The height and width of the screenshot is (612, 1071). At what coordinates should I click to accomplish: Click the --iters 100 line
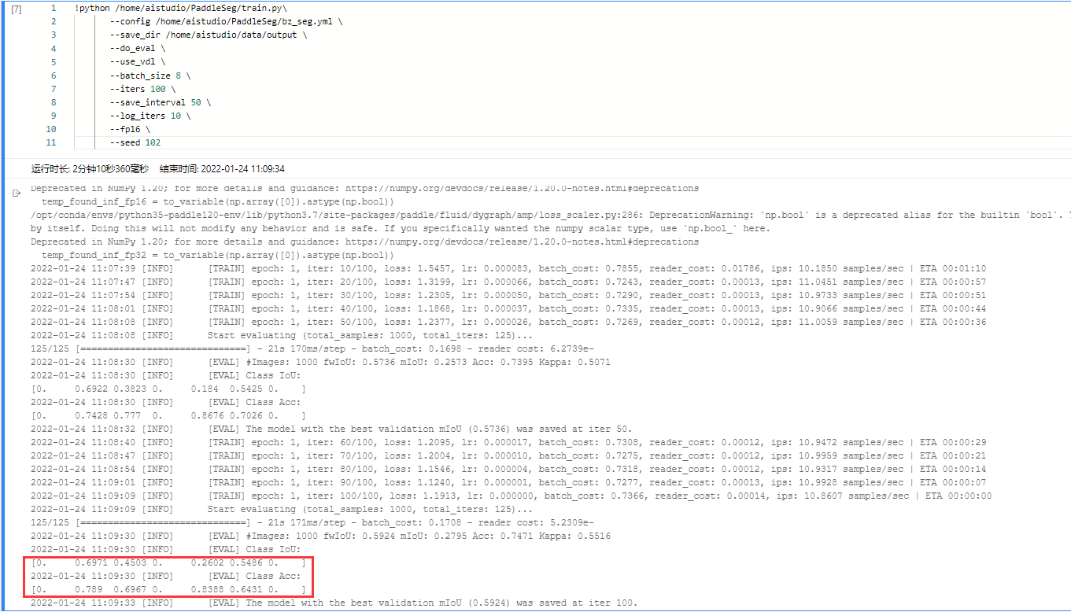[x=142, y=89]
